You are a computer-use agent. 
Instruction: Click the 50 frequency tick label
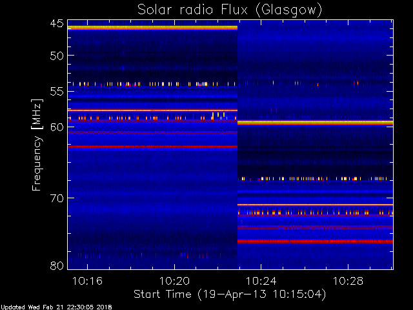57,56
